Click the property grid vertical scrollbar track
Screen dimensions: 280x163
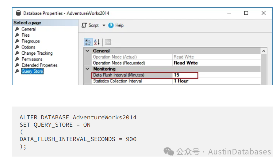[264, 69]
